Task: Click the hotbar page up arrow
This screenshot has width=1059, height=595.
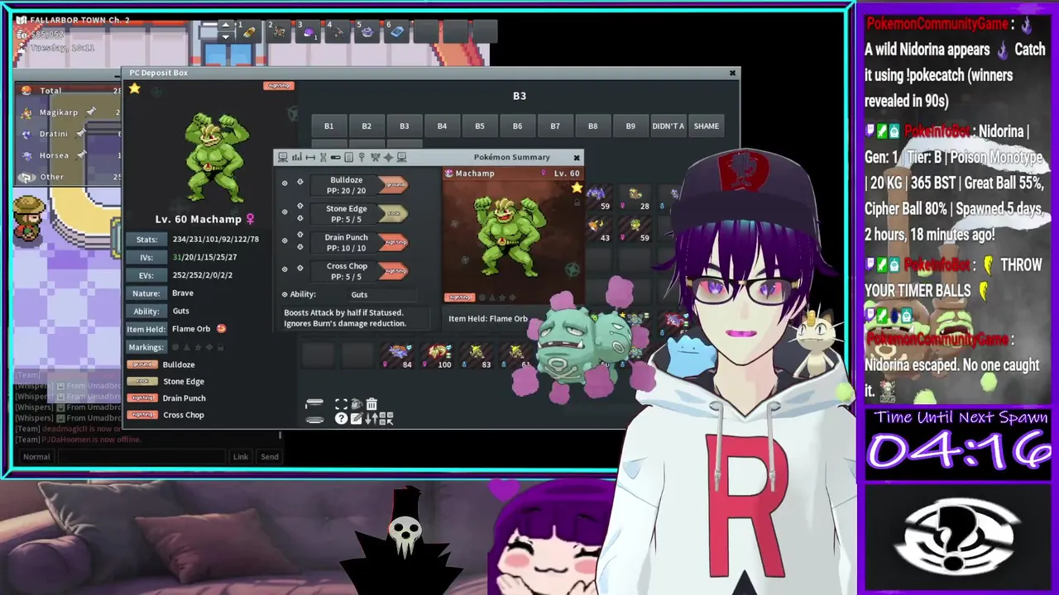Action: click(226, 25)
